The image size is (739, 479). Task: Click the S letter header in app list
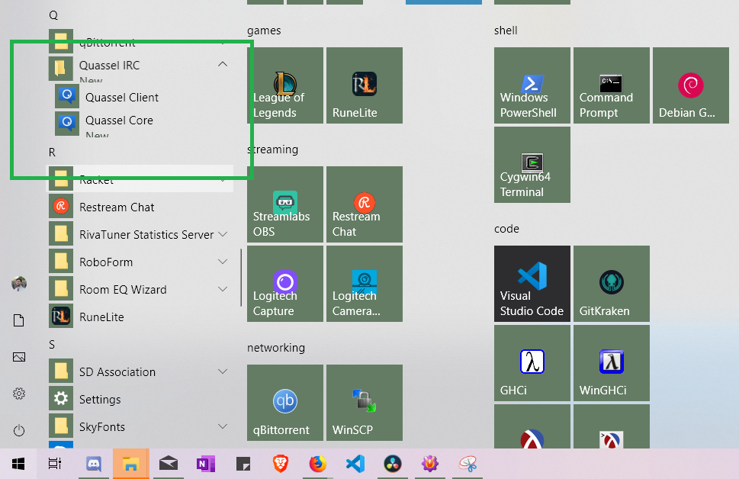coord(52,344)
